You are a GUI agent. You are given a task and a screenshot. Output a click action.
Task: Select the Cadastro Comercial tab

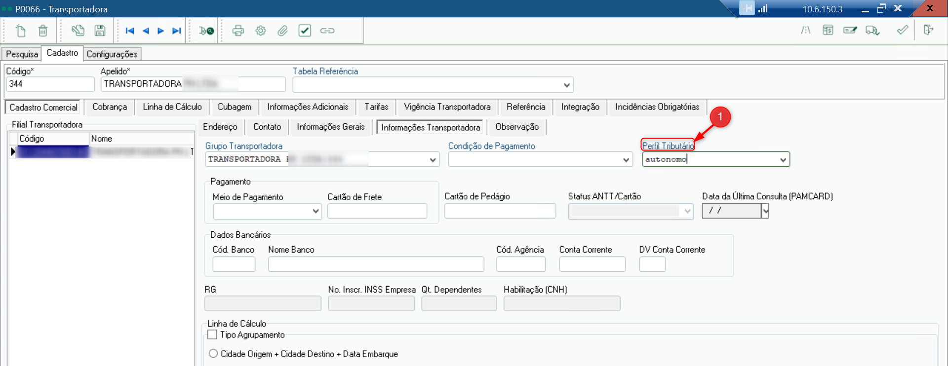pyautogui.click(x=43, y=107)
